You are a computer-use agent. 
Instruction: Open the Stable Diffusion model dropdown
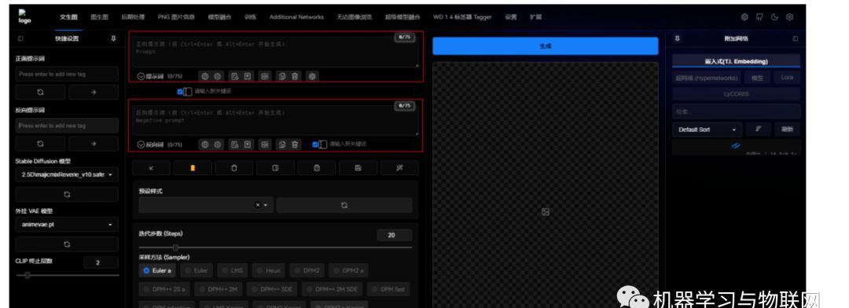point(67,175)
